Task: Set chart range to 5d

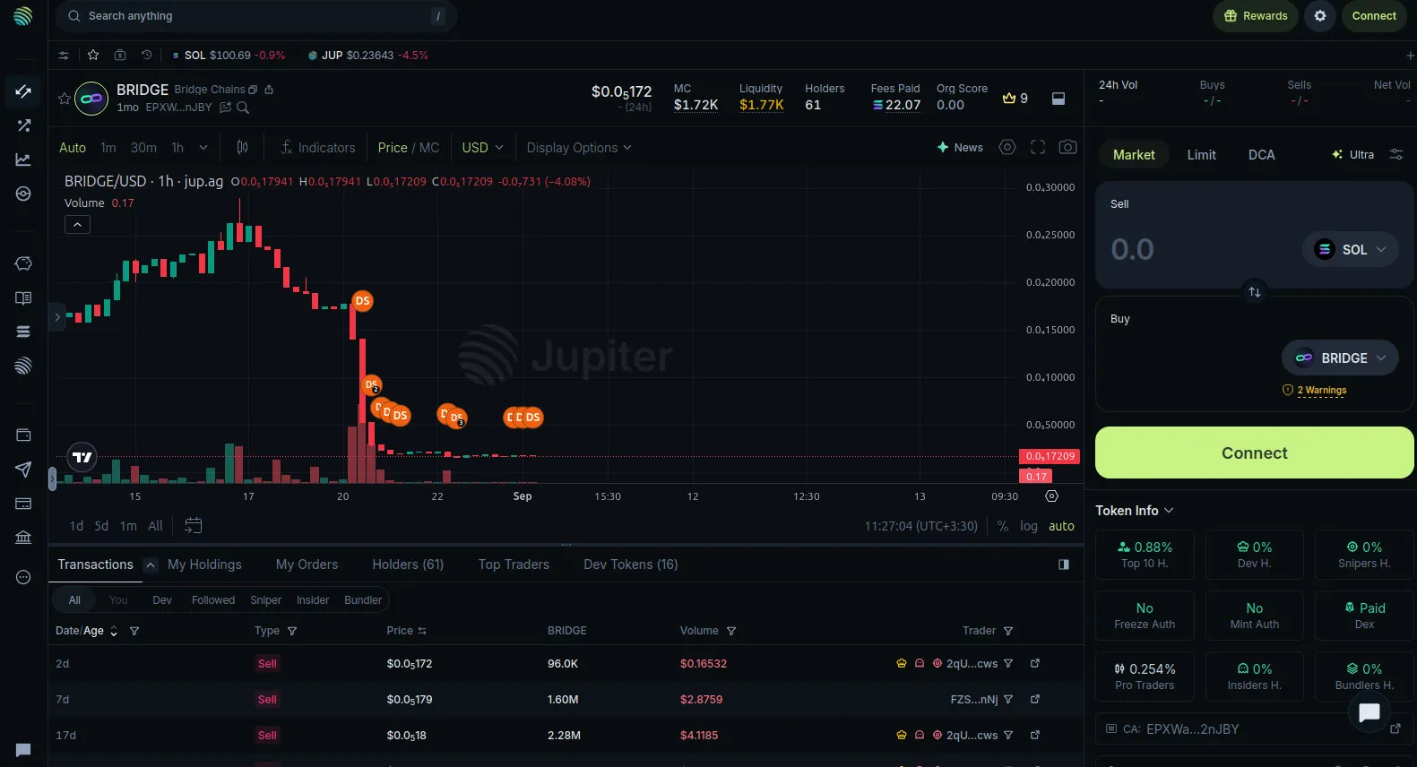Action: point(101,526)
